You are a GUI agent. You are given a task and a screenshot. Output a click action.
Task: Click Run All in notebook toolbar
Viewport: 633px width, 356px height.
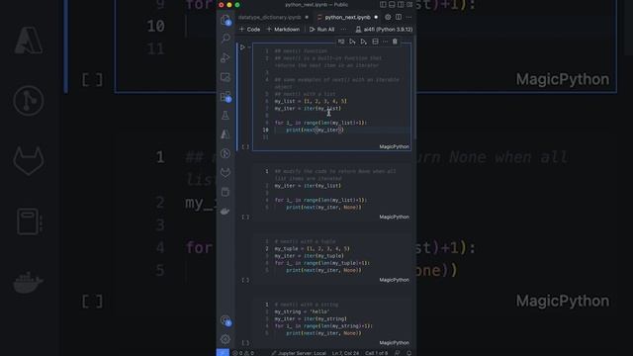pyautogui.click(x=321, y=30)
